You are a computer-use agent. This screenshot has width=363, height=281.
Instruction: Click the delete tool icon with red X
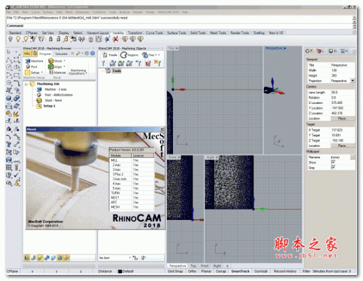[157, 63]
